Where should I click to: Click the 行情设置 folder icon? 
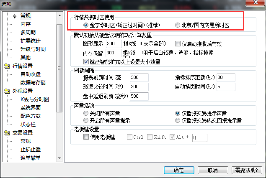(x=7, y=66)
